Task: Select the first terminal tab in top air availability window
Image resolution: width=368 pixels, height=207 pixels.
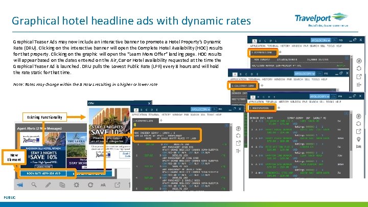Action: [x=263, y=53]
